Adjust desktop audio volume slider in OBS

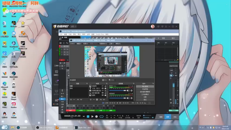(118, 98)
